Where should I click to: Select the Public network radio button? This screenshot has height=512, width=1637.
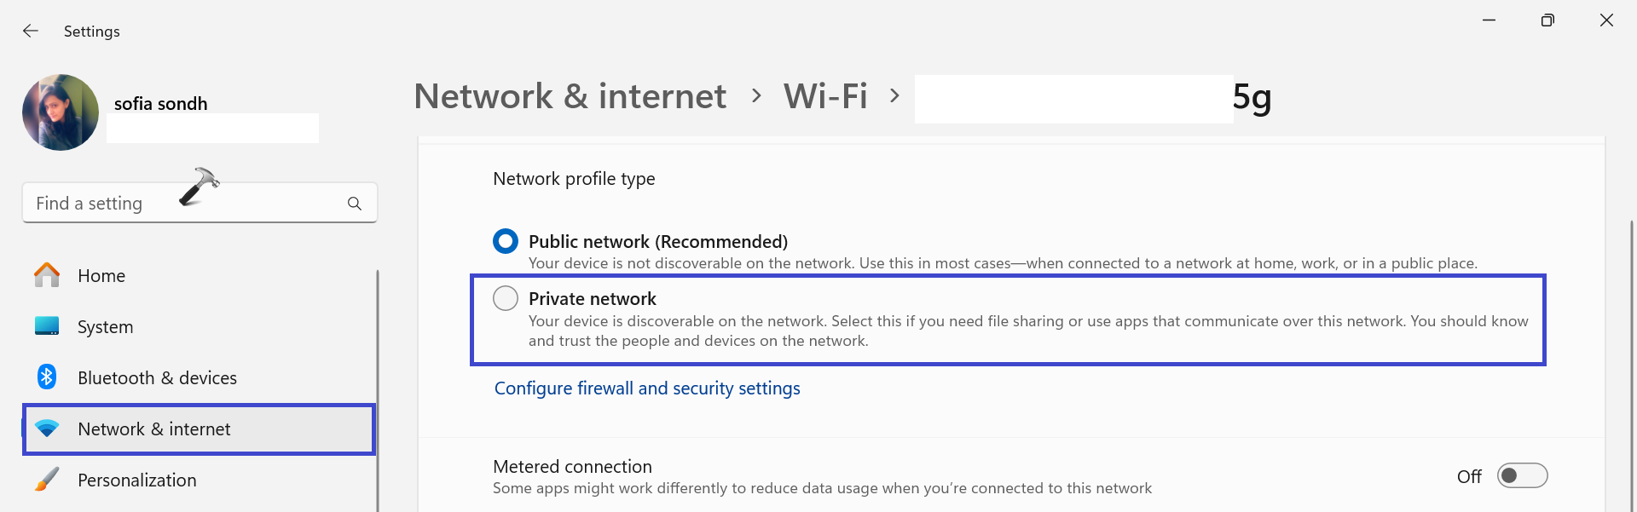tap(506, 241)
